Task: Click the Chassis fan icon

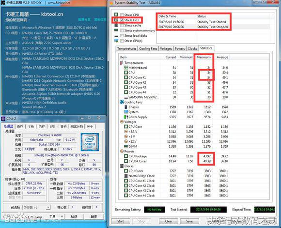Action: (126, 107)
